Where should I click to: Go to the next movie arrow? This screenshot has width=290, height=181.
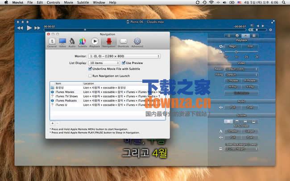coord(263,26)
